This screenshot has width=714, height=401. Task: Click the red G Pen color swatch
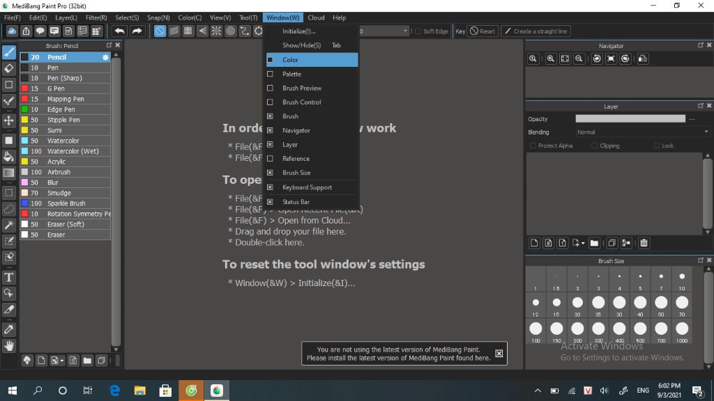(24, 88)
